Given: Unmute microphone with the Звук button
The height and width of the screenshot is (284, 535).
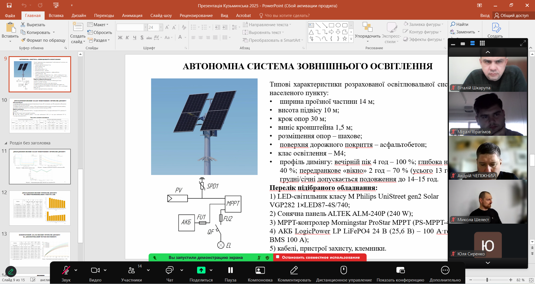Looking at the screenshot, I should 66,270.
